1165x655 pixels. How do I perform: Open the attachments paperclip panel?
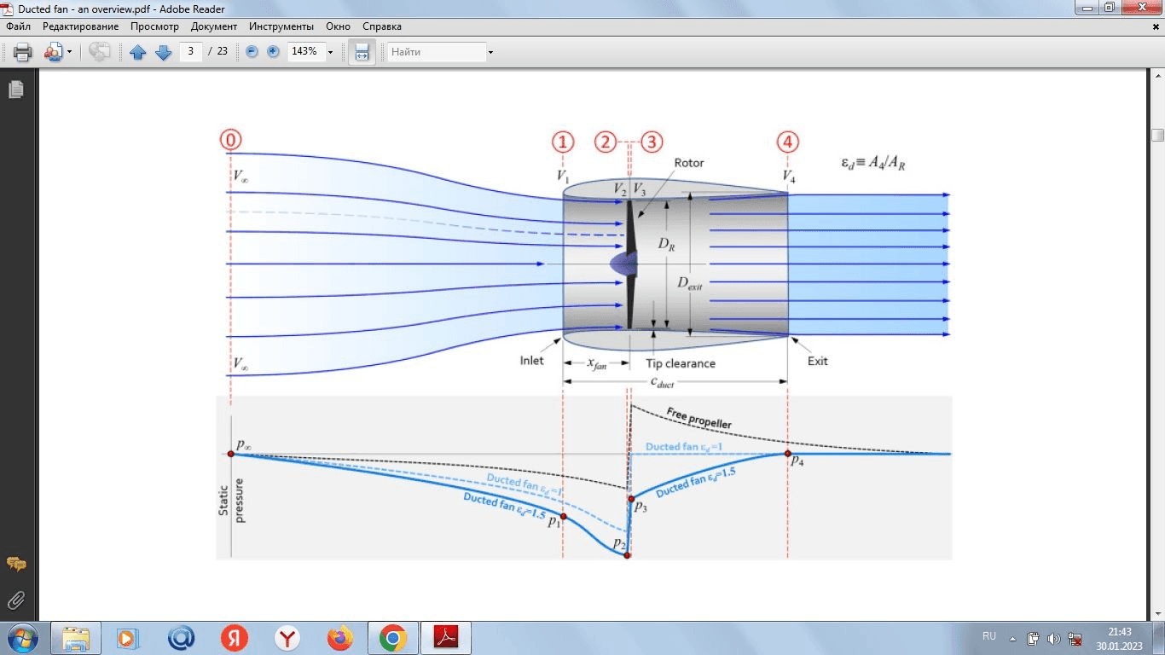15,600
